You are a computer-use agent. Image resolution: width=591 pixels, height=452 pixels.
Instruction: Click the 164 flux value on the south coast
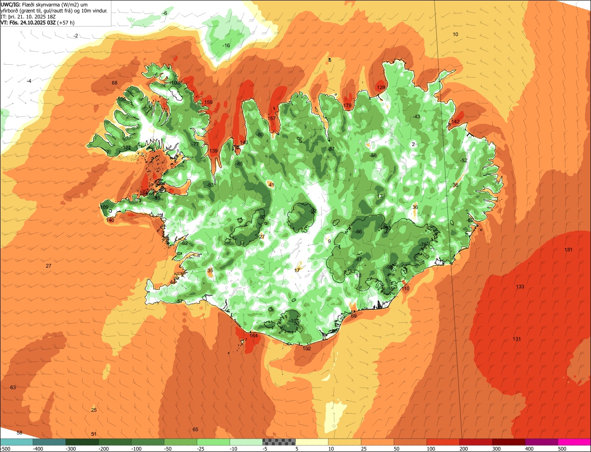253,336
